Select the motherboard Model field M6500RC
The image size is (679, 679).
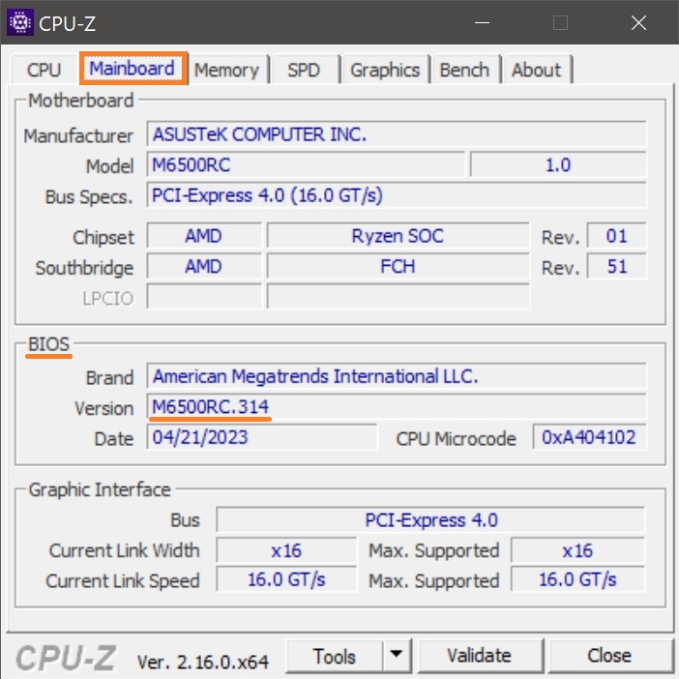pyautogui.click(x=306, y=165)
